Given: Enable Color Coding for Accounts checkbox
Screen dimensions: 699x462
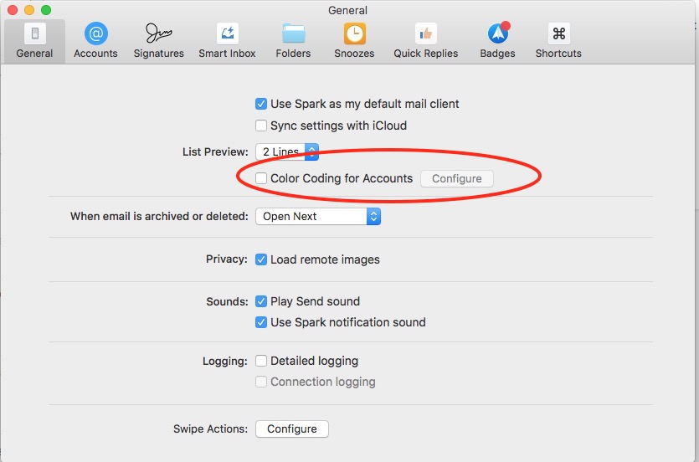Looking at the screenshot, I should [261, 178].
